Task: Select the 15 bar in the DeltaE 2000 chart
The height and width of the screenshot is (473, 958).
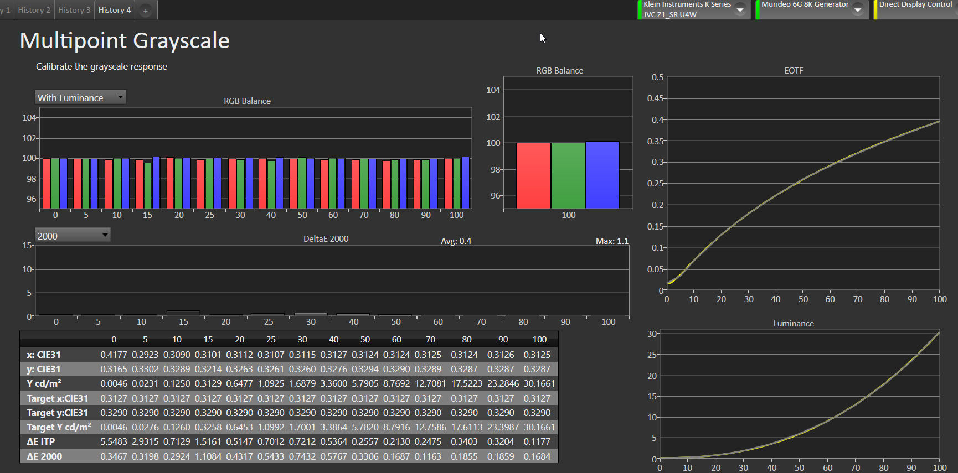Action: click(x=183, y=313)
